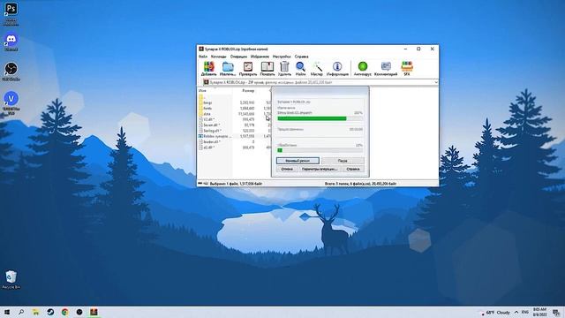The width and height of the screenshot is (565, 318).
Task: Open the Справка menu
Action: point(301,57)
